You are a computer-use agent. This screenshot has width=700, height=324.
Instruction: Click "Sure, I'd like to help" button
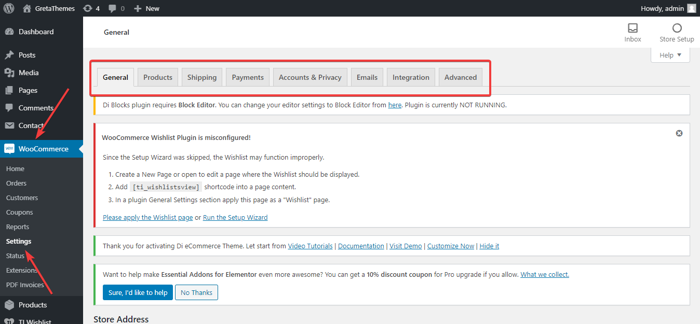coord(138,292)
